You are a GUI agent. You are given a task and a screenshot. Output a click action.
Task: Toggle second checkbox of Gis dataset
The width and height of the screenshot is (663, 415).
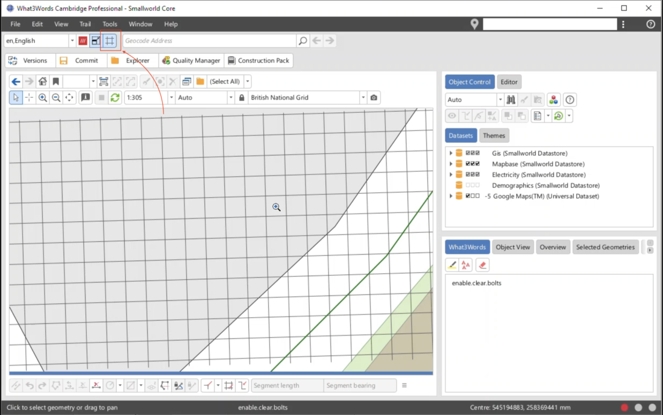point(473,153)
